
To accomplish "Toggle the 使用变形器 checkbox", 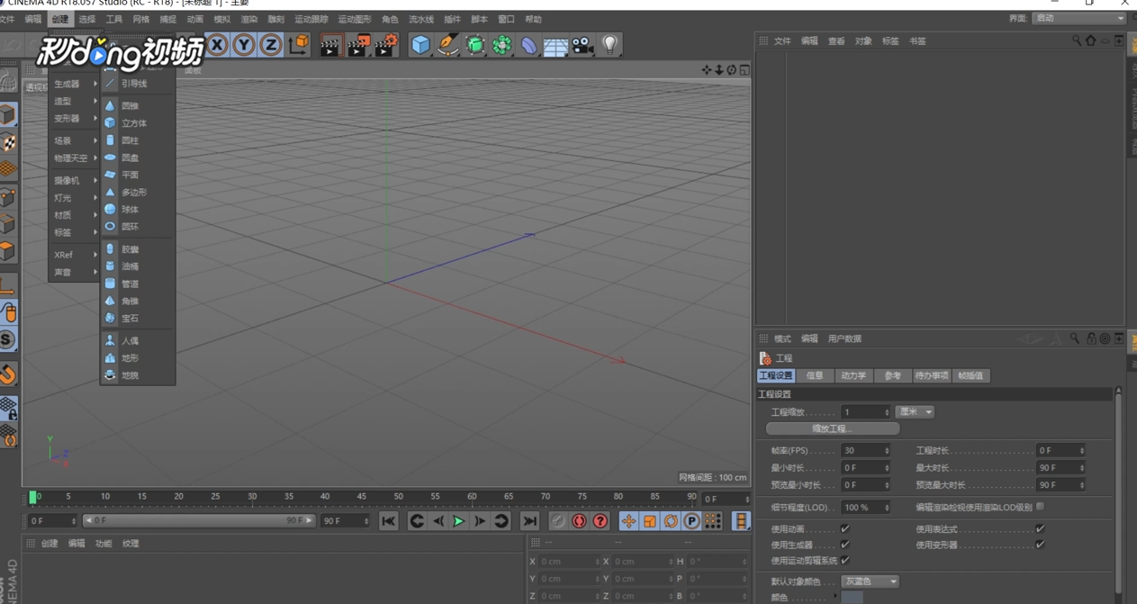I will click(1040, 545).
